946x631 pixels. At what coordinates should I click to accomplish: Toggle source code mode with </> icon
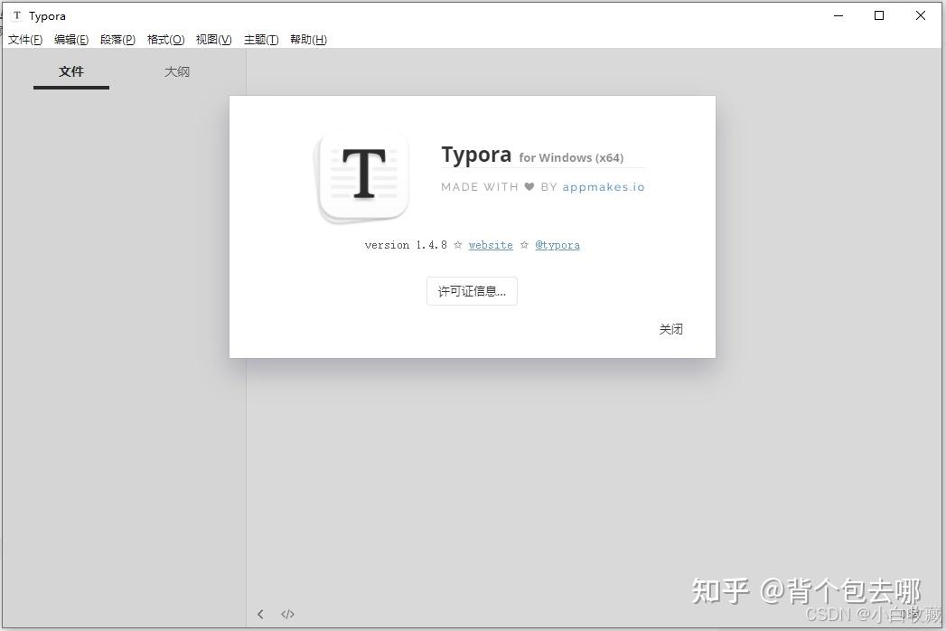tap(287, 614)
